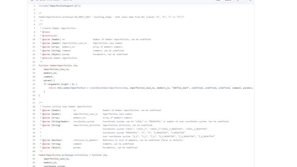Click 'function MemberImperfection (no,' declaration
The height and width of the screenshot is (167, 297).
[x=58, y=65]
